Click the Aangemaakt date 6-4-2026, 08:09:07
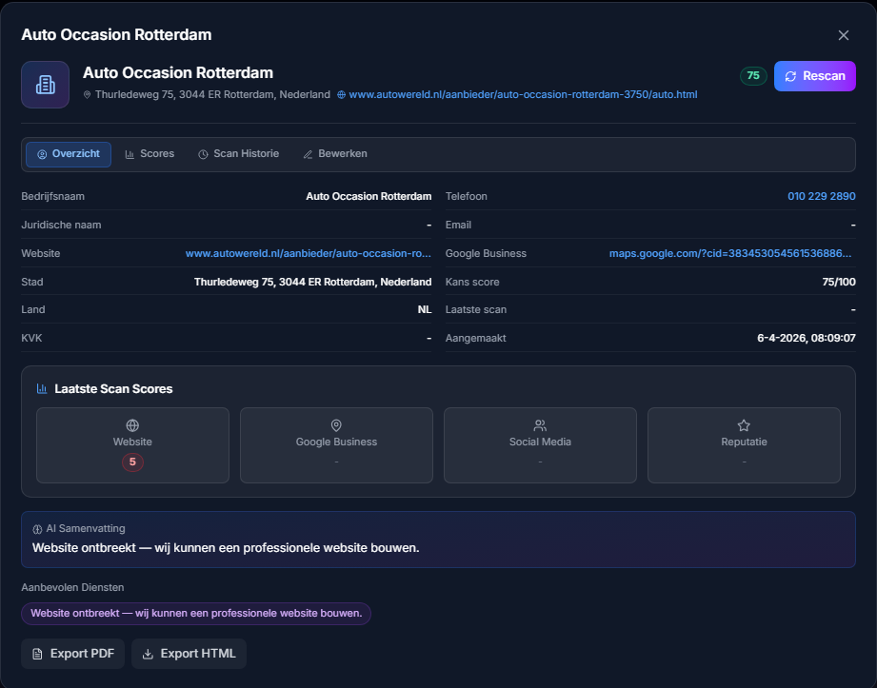The image size is (877, 688). (806, 338)
